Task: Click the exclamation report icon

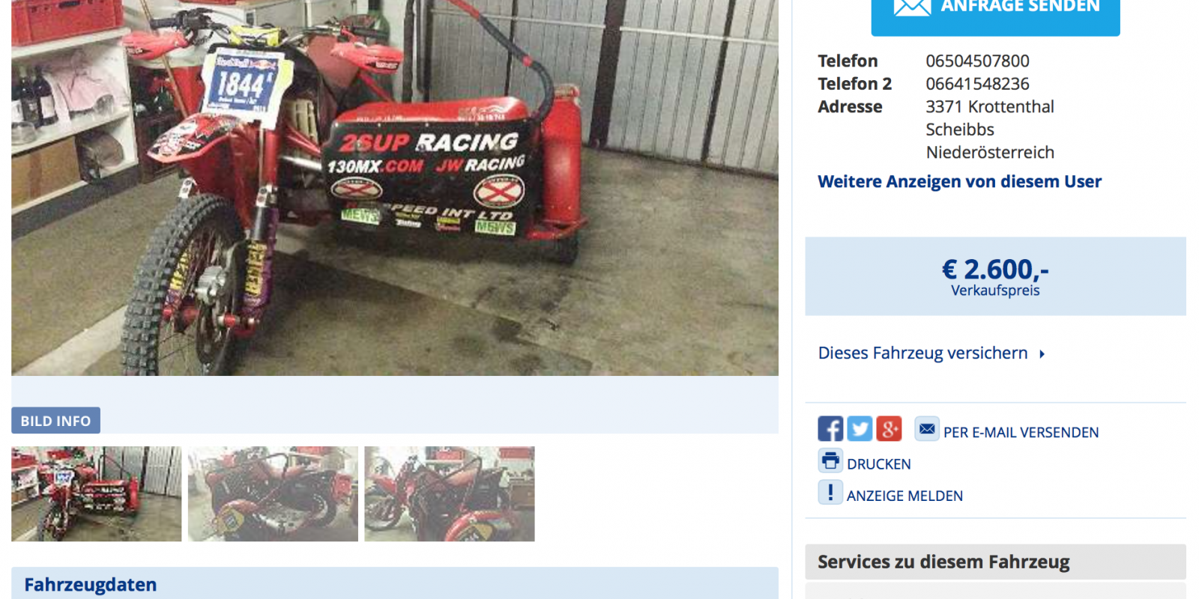Action: tap(830, 493)
